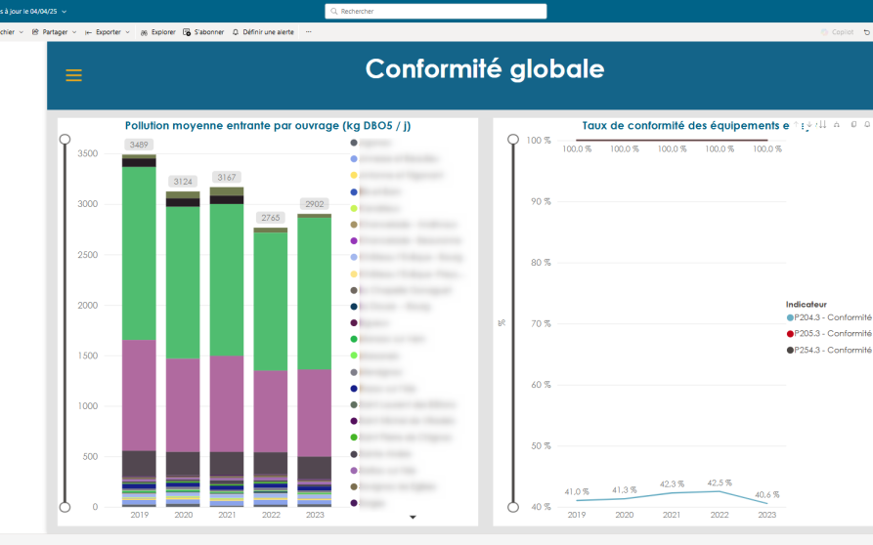Click the green segment of the 2019 bar
873x545 pixels.
(139, 253)
